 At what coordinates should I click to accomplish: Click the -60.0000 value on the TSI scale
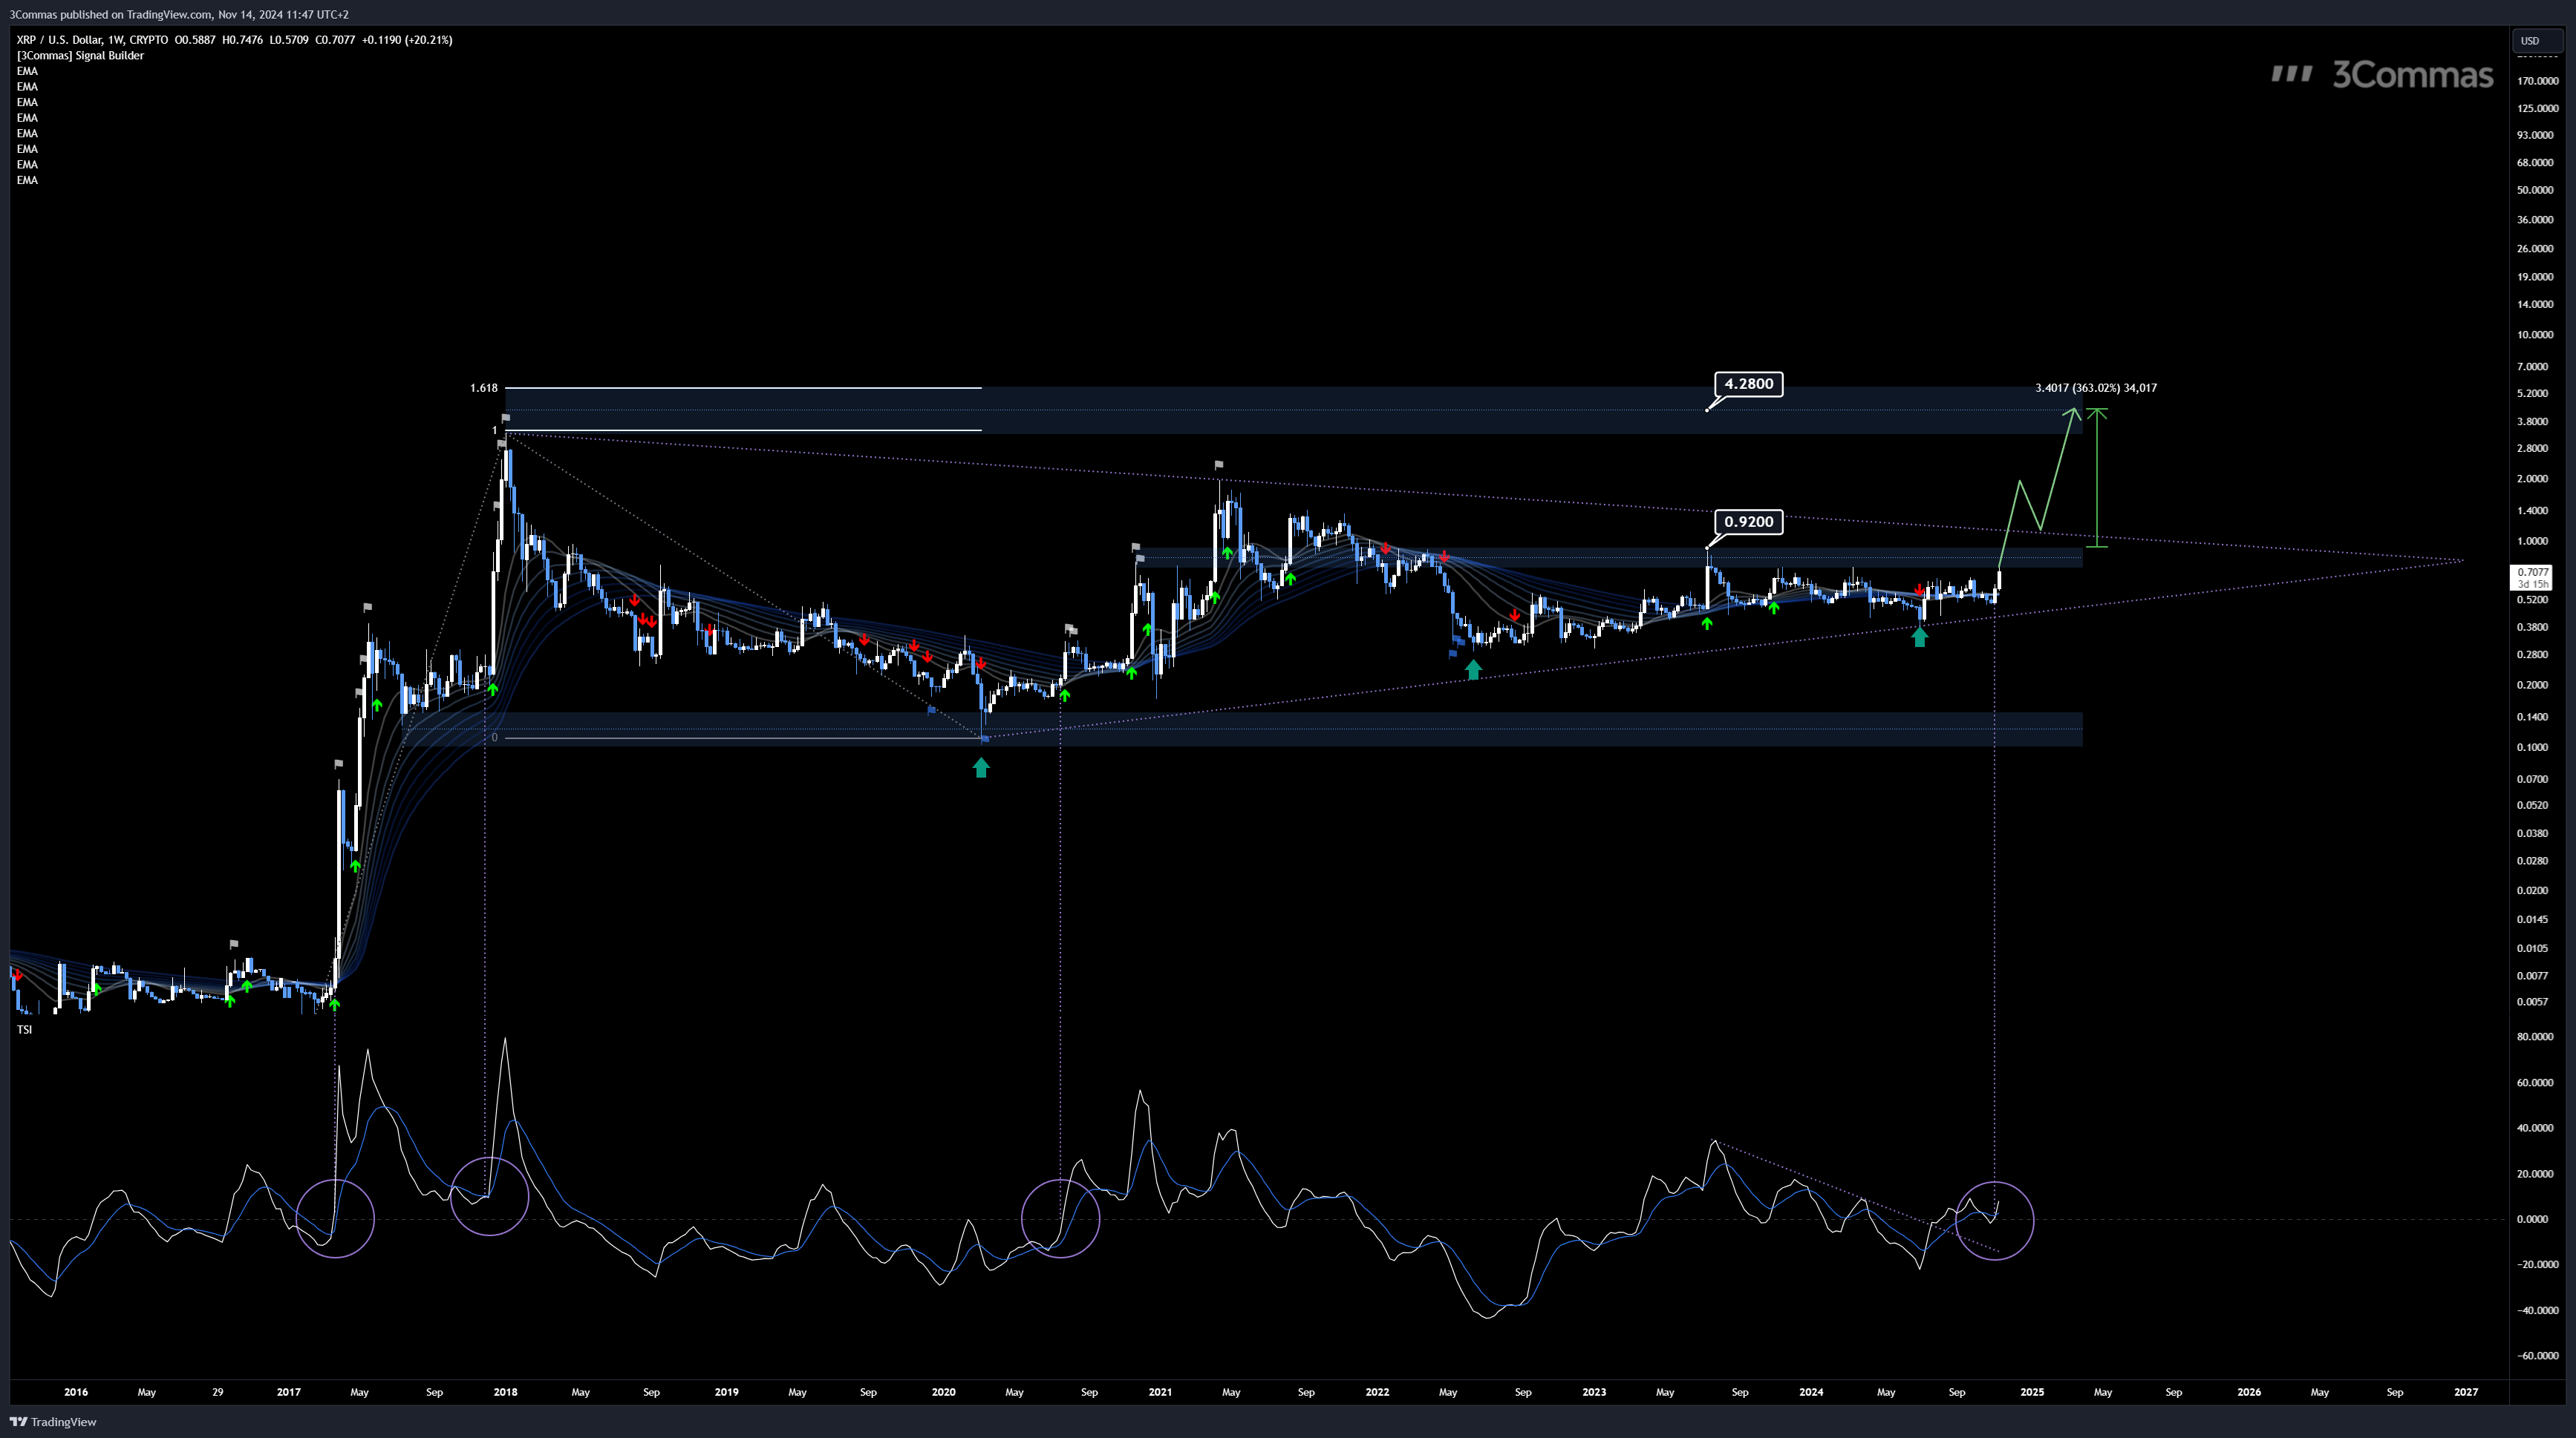(x=2538, y=1356)
